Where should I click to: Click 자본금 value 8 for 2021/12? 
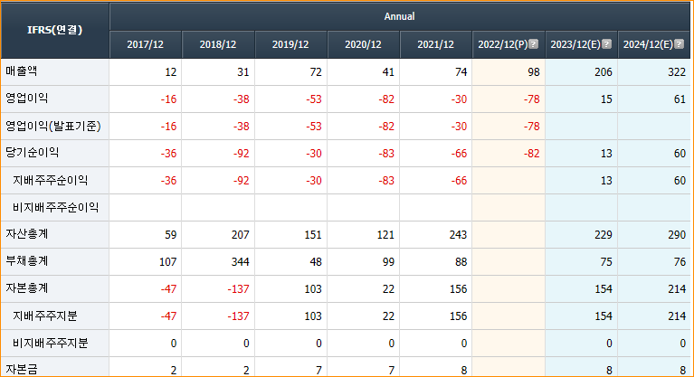(464, 371)
